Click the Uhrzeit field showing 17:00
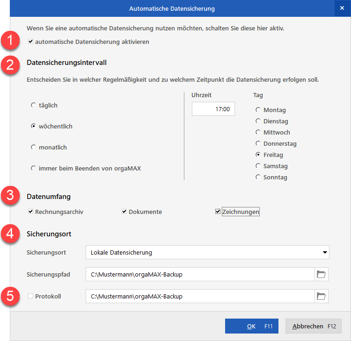Image resolution: width=351 pixels, height=341 pixels. tap(213, 109)
